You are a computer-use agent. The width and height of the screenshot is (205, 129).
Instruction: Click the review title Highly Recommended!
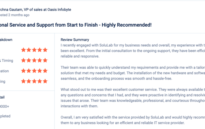tap(127, 25)
